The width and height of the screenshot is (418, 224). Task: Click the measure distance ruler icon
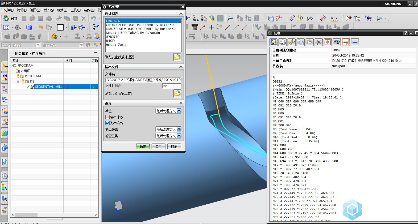(334, 19)
